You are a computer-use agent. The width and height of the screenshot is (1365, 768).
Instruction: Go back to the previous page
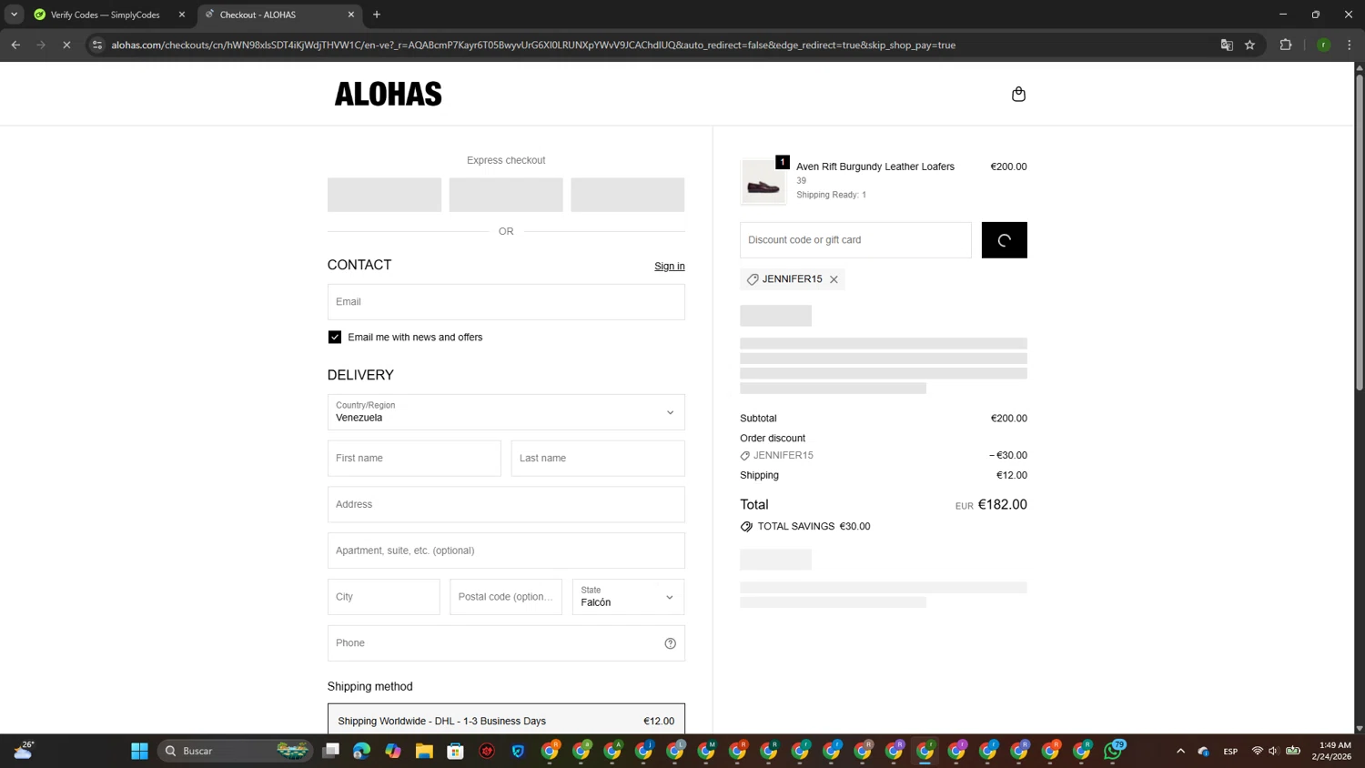[15, 45]
